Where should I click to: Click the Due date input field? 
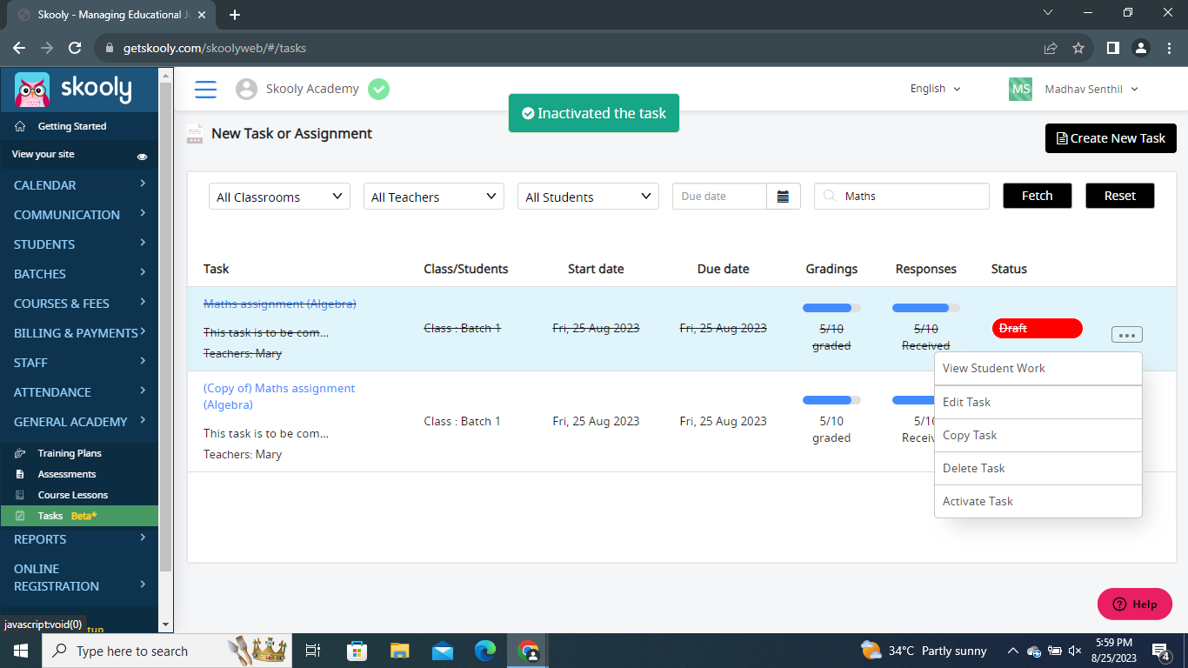(x=719, y=197)
